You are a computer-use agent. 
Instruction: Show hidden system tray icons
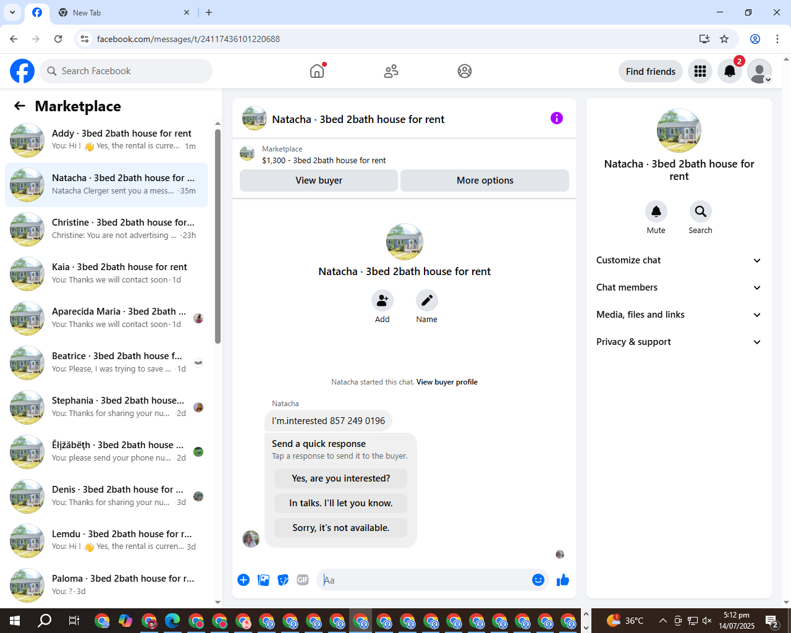(662, 621)
